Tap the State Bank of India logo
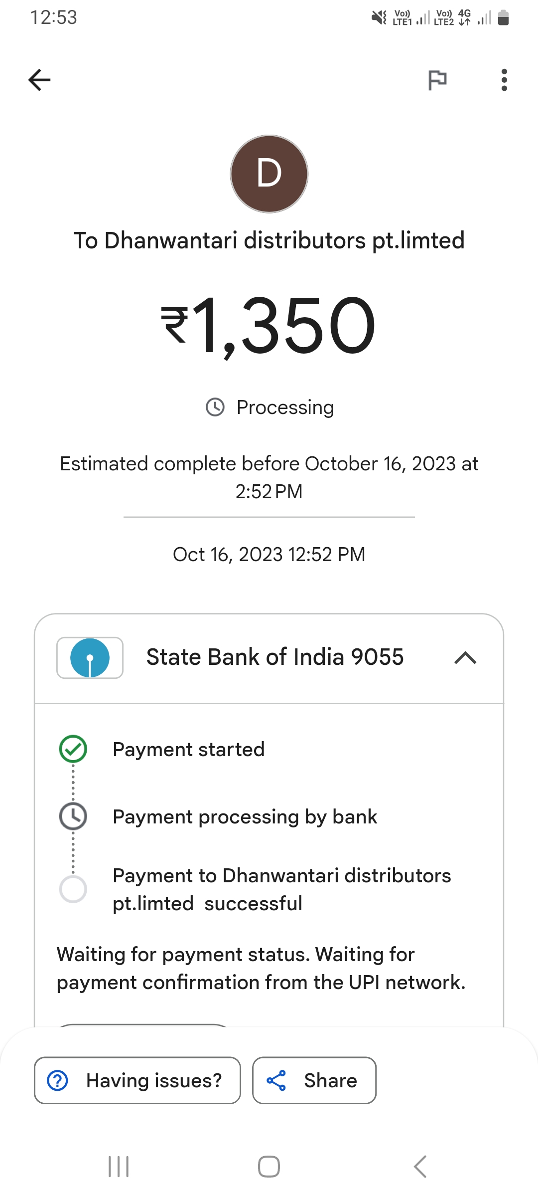 point(90,658)
